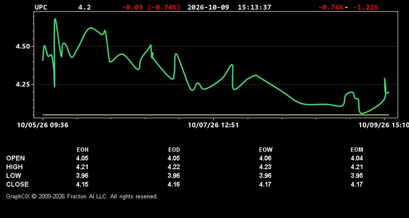Select the EOM column header
Viewport: 409px width, 218px height.
point(357,150)
